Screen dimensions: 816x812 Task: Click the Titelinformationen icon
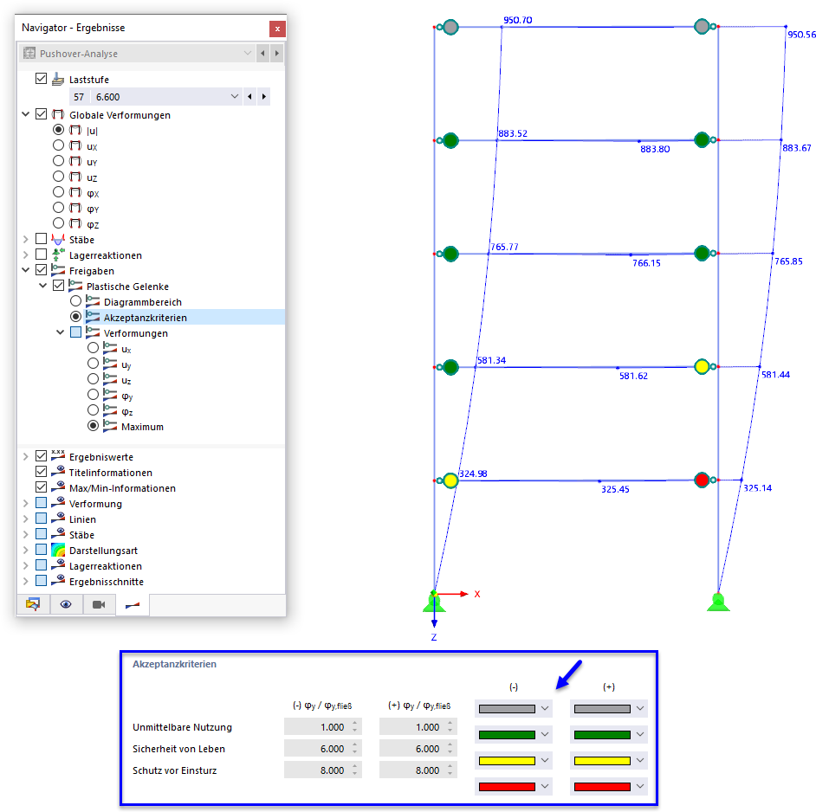click(58, 472)
